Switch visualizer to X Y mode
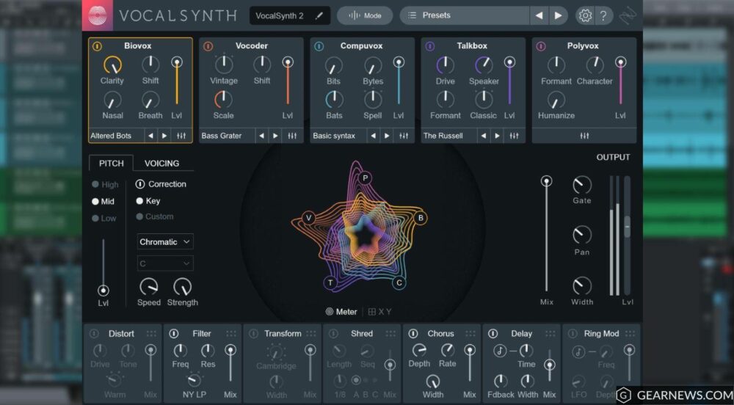The height and width of the screenshot is (405, 734). (x=380, y=312)
